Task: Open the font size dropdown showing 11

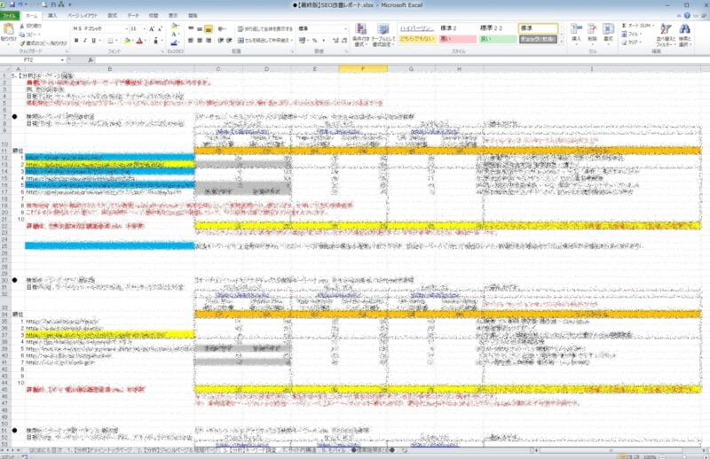Action: 144,28
